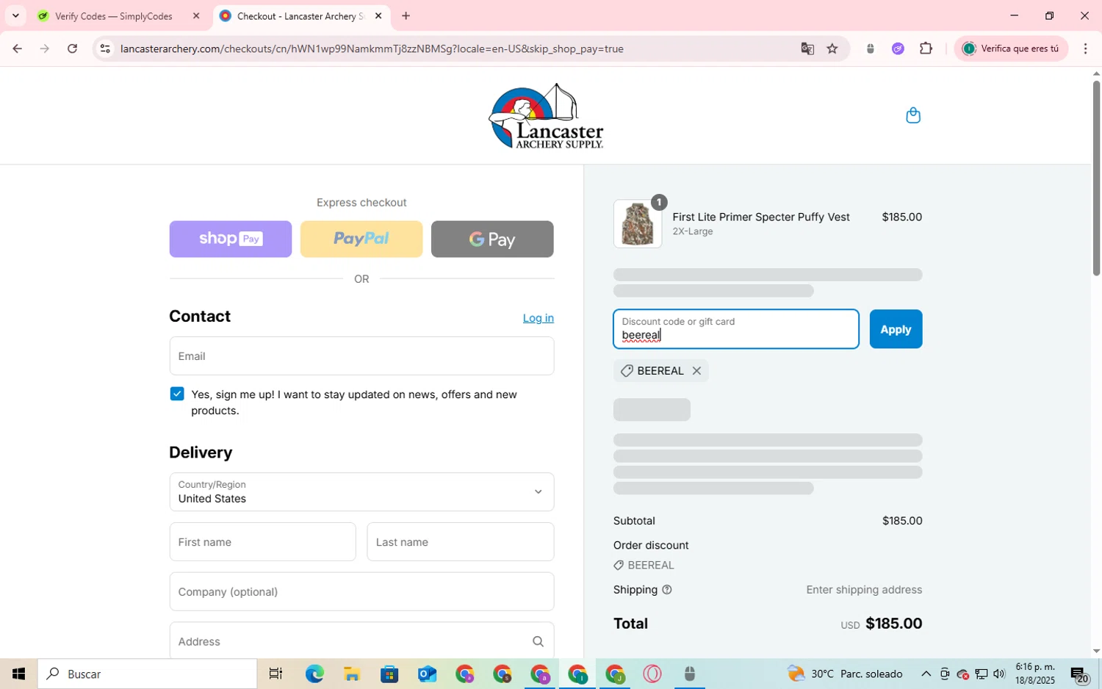
Task: Click the Total amount USD $185.00
Action: (882, 624)
